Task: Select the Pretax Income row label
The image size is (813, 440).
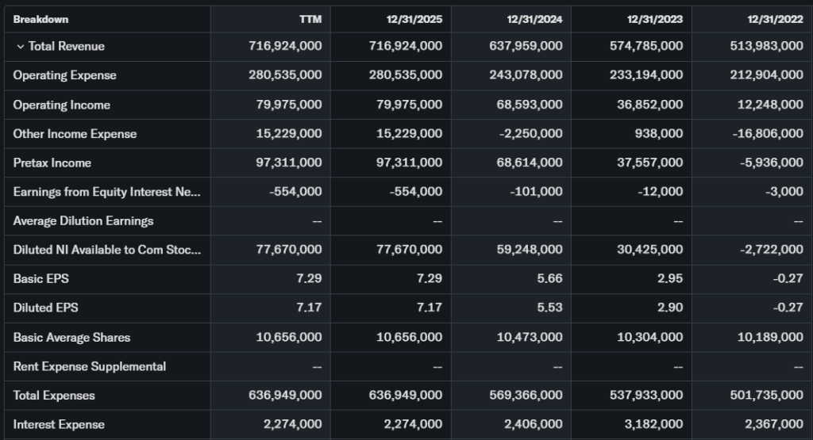Action: coord(52,163)
